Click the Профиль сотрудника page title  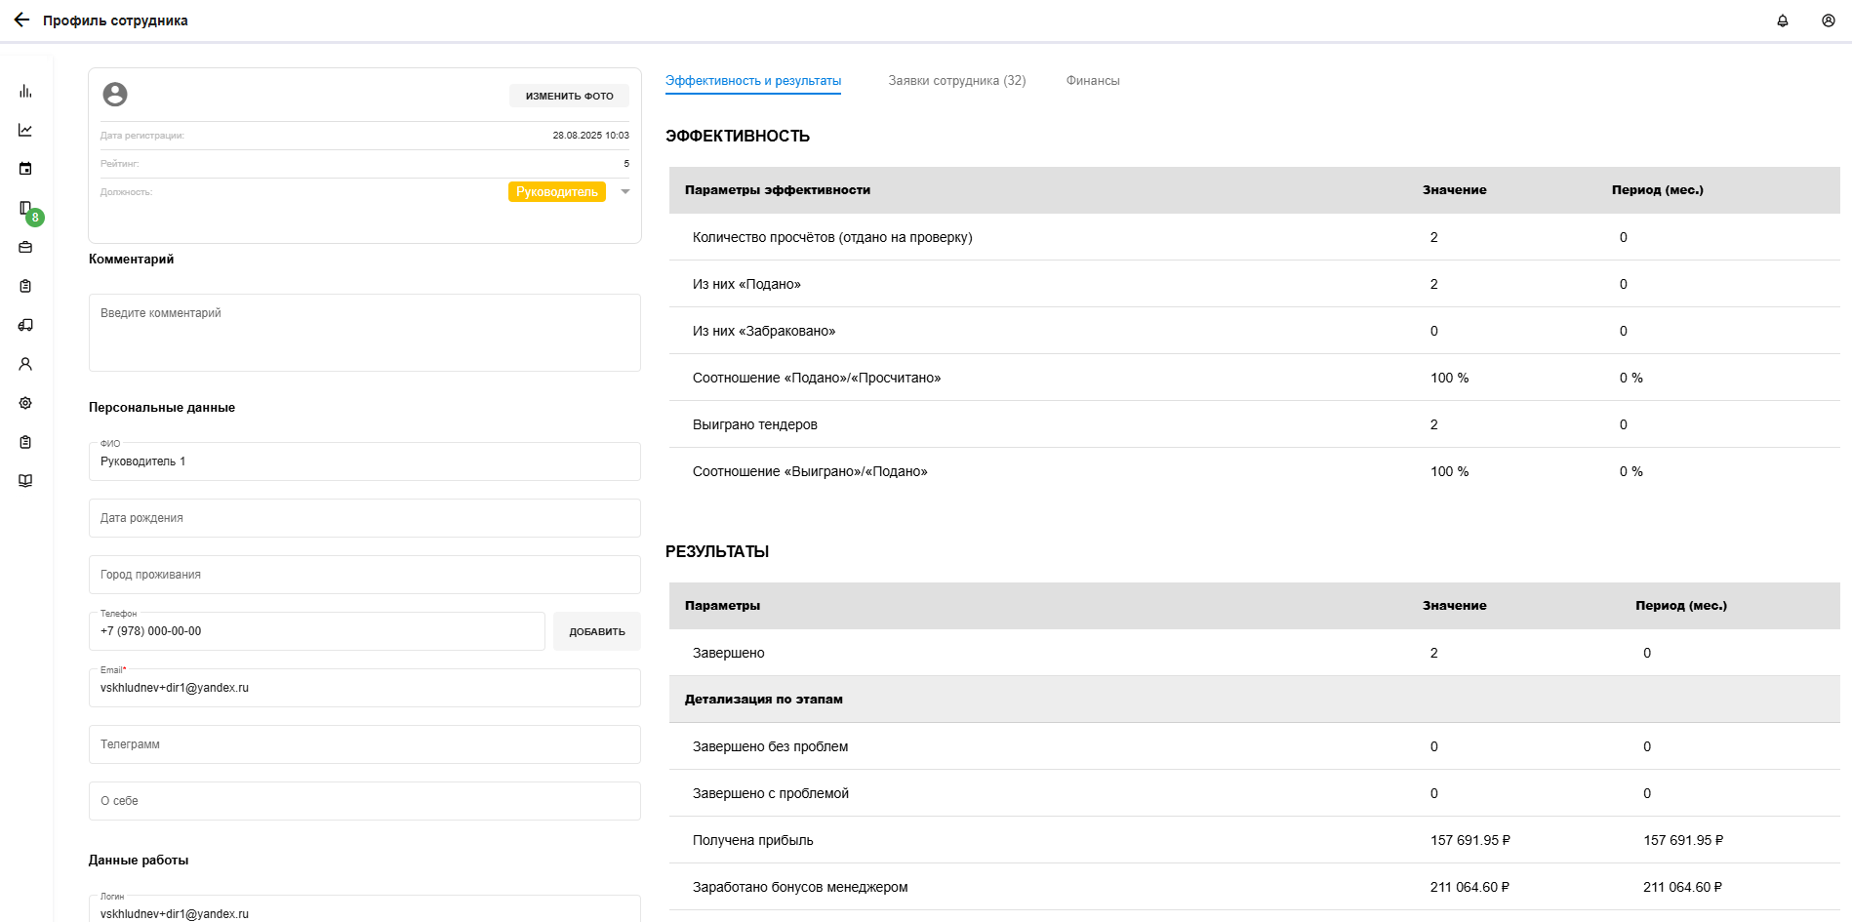click(x=115, y=20)
